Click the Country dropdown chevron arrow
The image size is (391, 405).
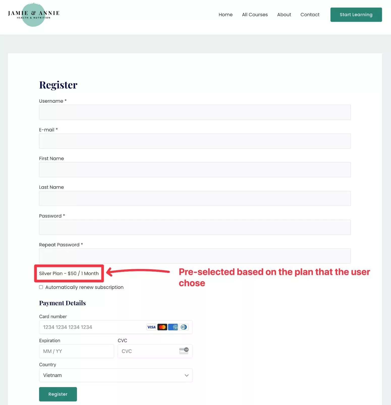click(187, 375)
